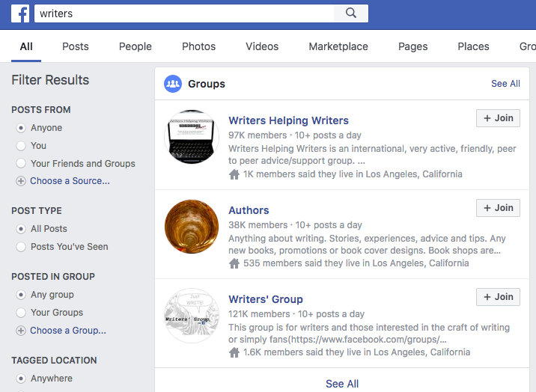
Task: Join the Authors group
Action: (498, 208)
